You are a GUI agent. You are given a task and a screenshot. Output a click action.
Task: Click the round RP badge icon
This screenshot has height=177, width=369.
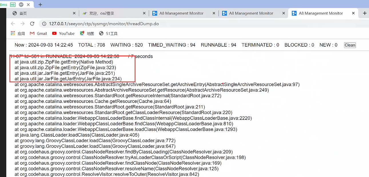point(21,5)
